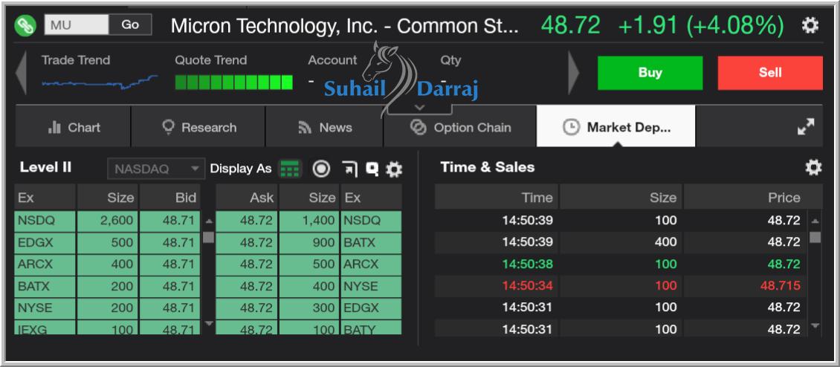Image resolution: width=840 pixels, height=367 pixels.
Task: Select the ARCX bid row
Action: pos(107,264)
